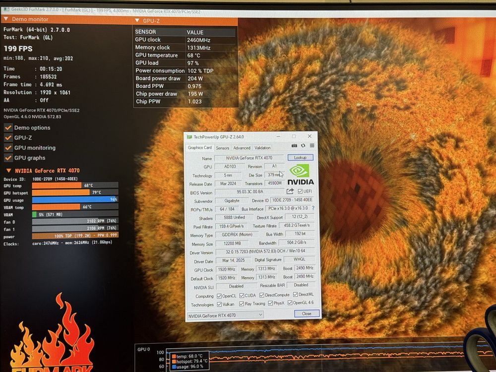Toggle the DirectML checkbox
This screenshot has height=372, width=496.
tap(296, 295)
